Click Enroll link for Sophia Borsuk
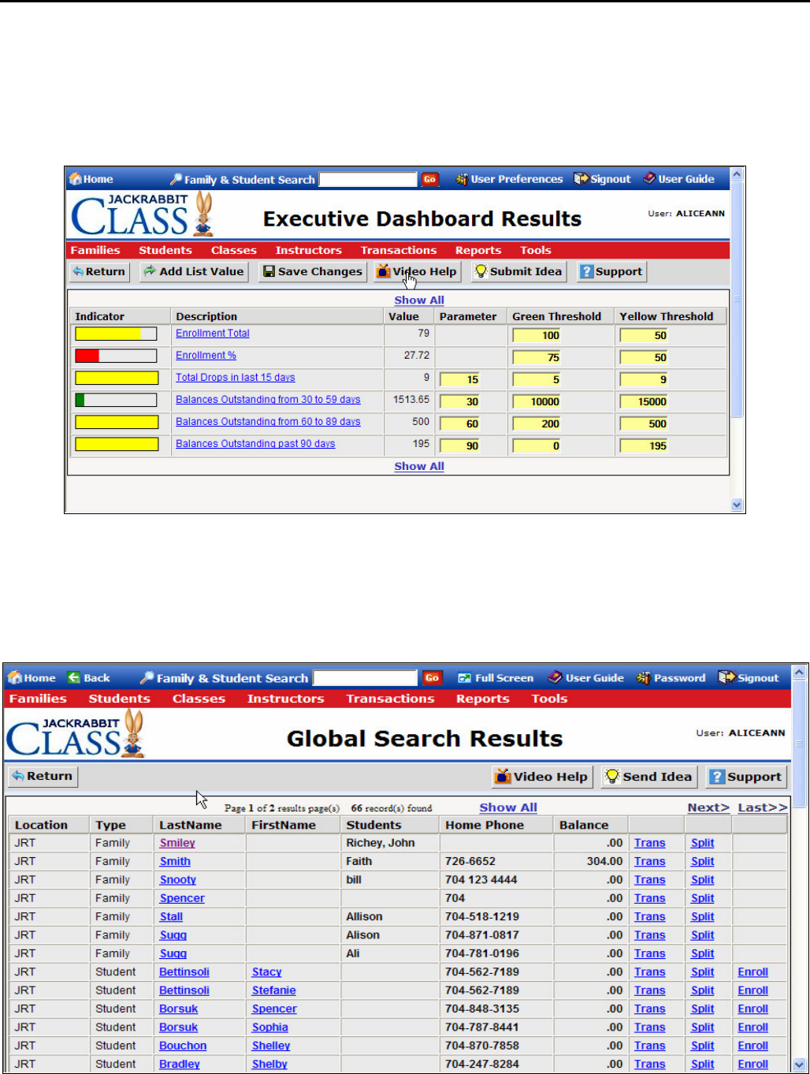This screenshot has height=1074, width=810. 753,1027
